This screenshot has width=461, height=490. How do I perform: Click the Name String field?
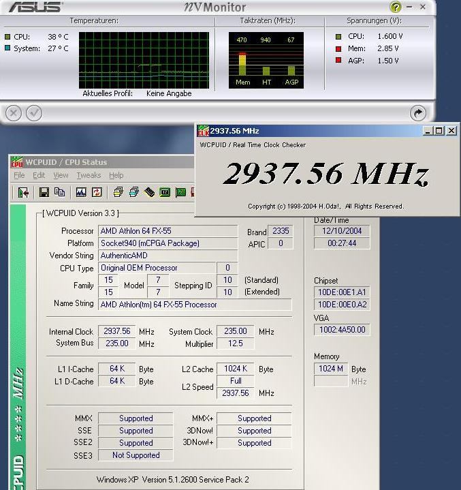coord(195,305)
